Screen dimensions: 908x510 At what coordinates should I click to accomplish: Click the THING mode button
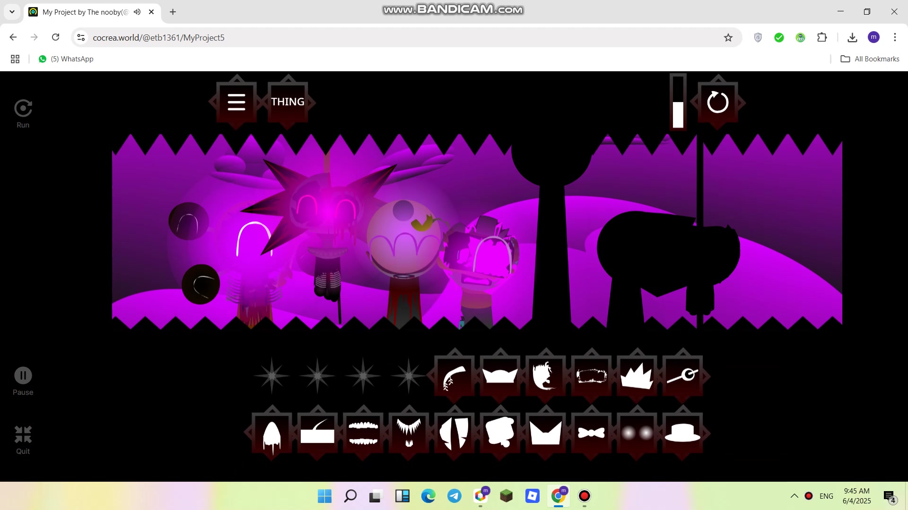click(x=288, y=102)
